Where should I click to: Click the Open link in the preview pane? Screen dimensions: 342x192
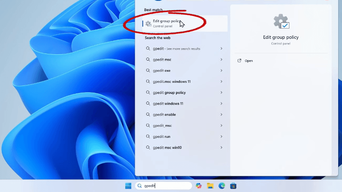pos(249,61)
